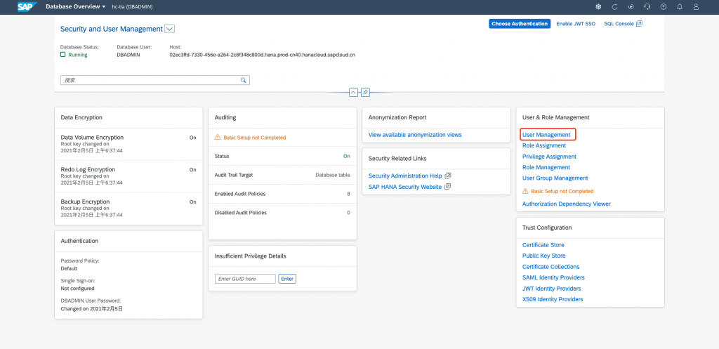Collapse the header with the up chevron
719x349 pixels.
pos(354,92)
